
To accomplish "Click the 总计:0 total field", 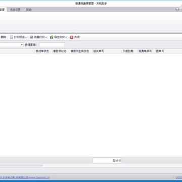I will (x=107, y=161).
